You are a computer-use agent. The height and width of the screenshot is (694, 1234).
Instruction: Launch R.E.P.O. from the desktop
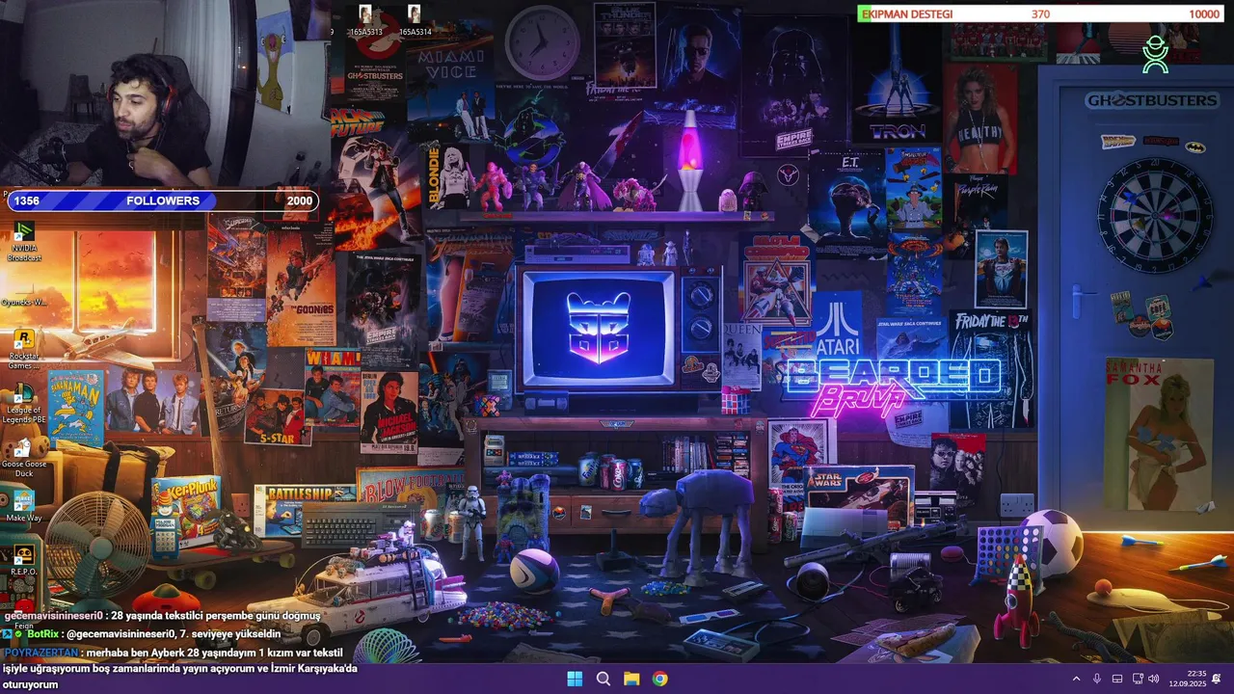(x=24, y=560)
